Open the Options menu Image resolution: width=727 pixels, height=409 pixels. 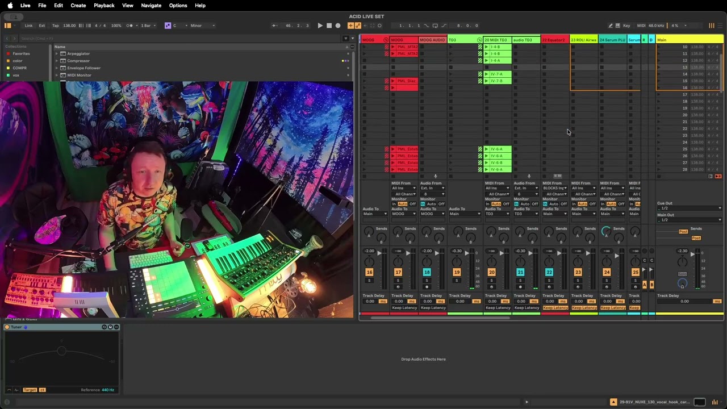tap(178, 5)
